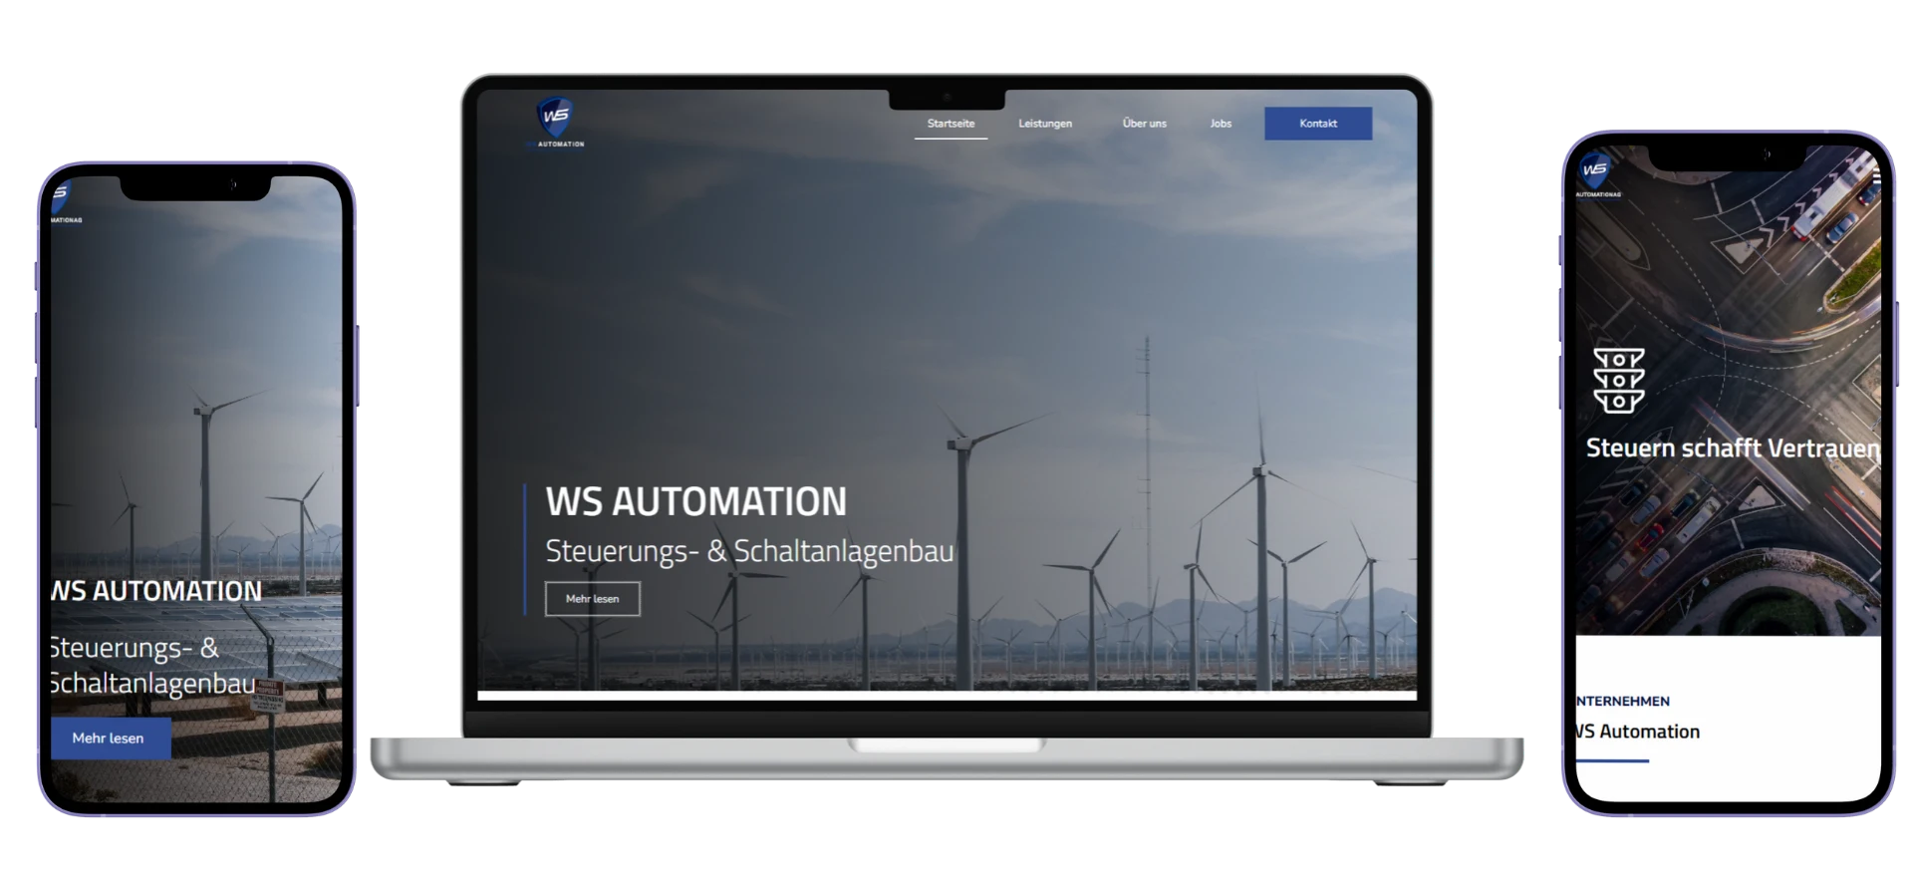This screenshot has height=886, width=1913.
Task: Tap the Steuern schafft Vertrauen headline
Action: (1731, 448)
